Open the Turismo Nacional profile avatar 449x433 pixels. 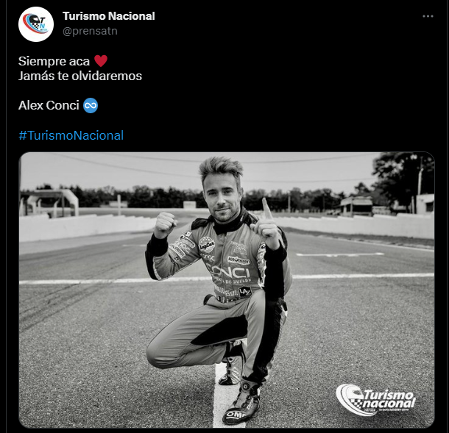coord(36,24)
